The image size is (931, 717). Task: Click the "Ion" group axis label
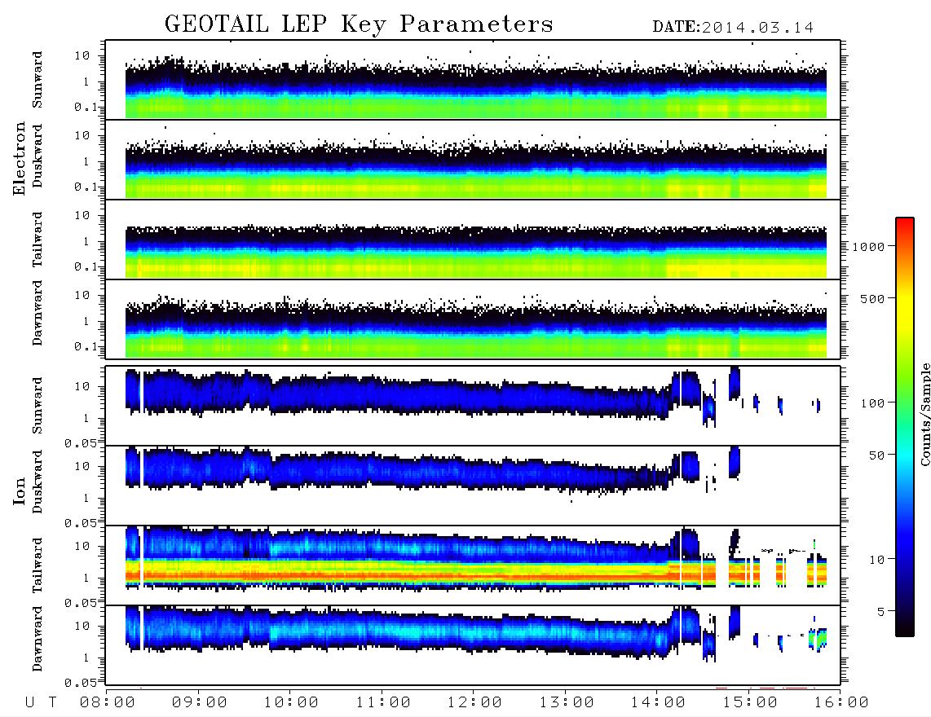[20, 490]
